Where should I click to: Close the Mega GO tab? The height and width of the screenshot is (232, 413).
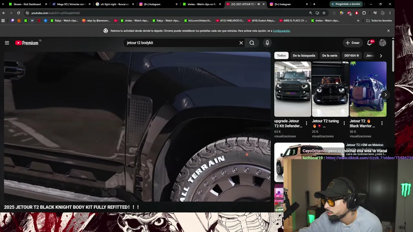click(89, 4)
